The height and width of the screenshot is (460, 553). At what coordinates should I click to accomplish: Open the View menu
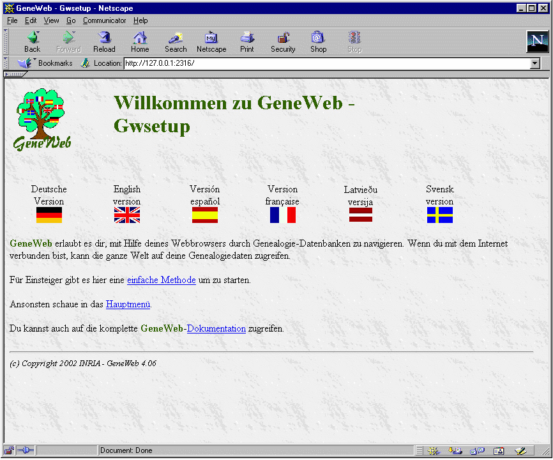pos(51,20)
